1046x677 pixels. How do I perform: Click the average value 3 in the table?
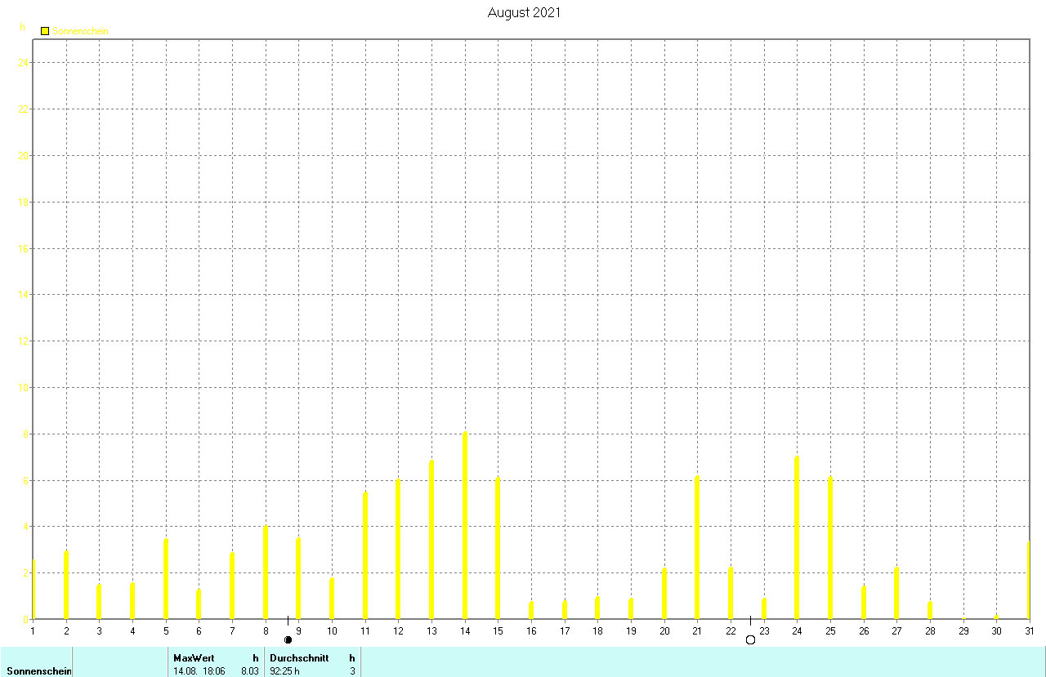(x=352, y=671)
